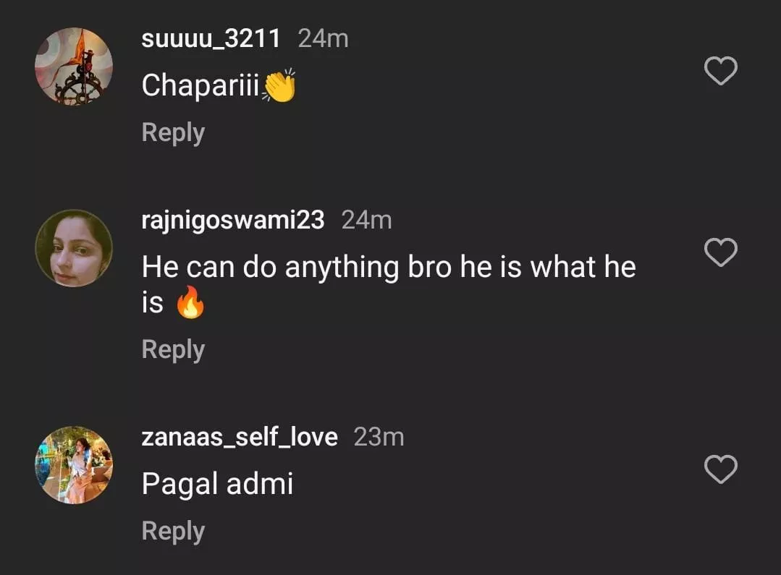Tap the "He can do anything bro" comment
Screen dimensions: 781x575
pyautogui.click(x=388, y=268)
